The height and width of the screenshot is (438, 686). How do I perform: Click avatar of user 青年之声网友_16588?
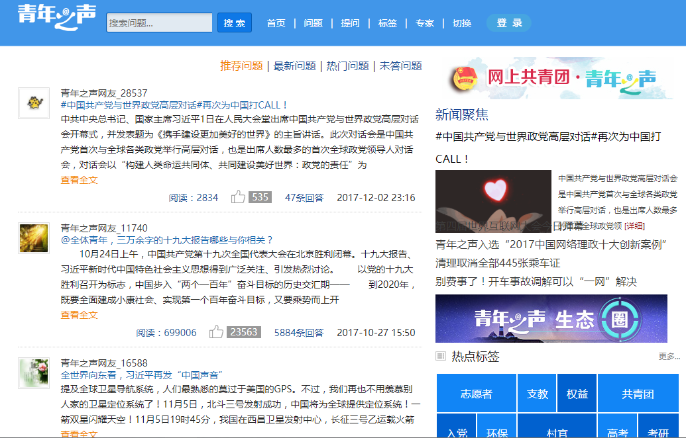click(x=34, y=373)
